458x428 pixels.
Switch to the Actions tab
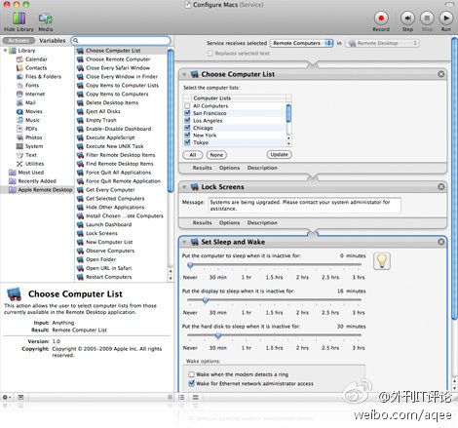(19, 41)
